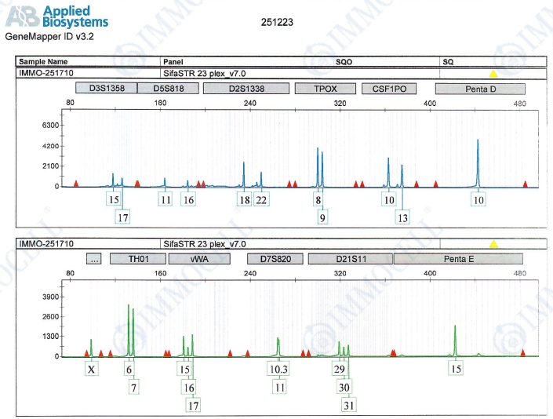This screenshot has height=419, width=553.
Task: Select the TH01 locus label
Action: coord(134,258)
